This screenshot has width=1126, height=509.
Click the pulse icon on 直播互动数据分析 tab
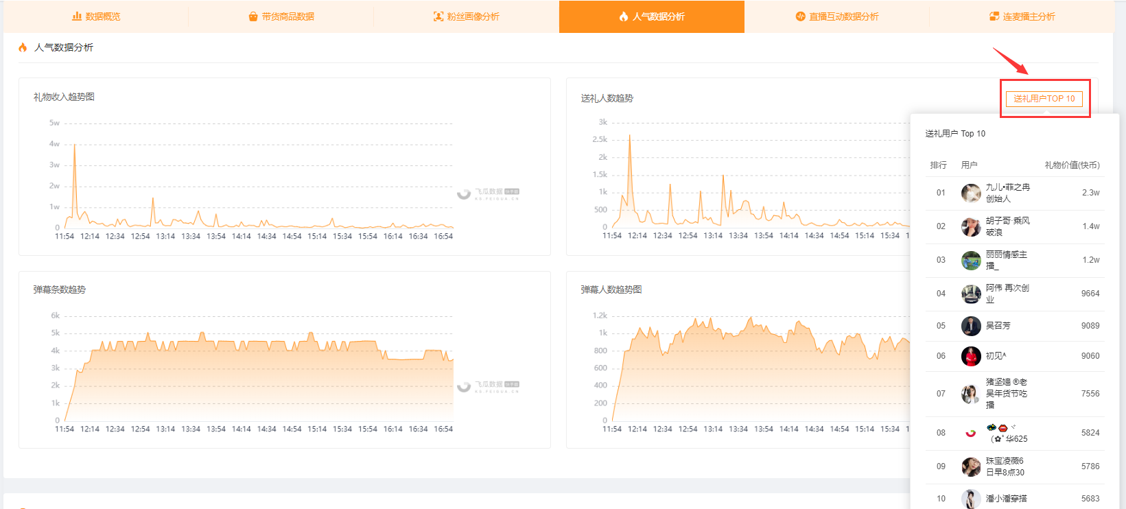click(800, 16)
